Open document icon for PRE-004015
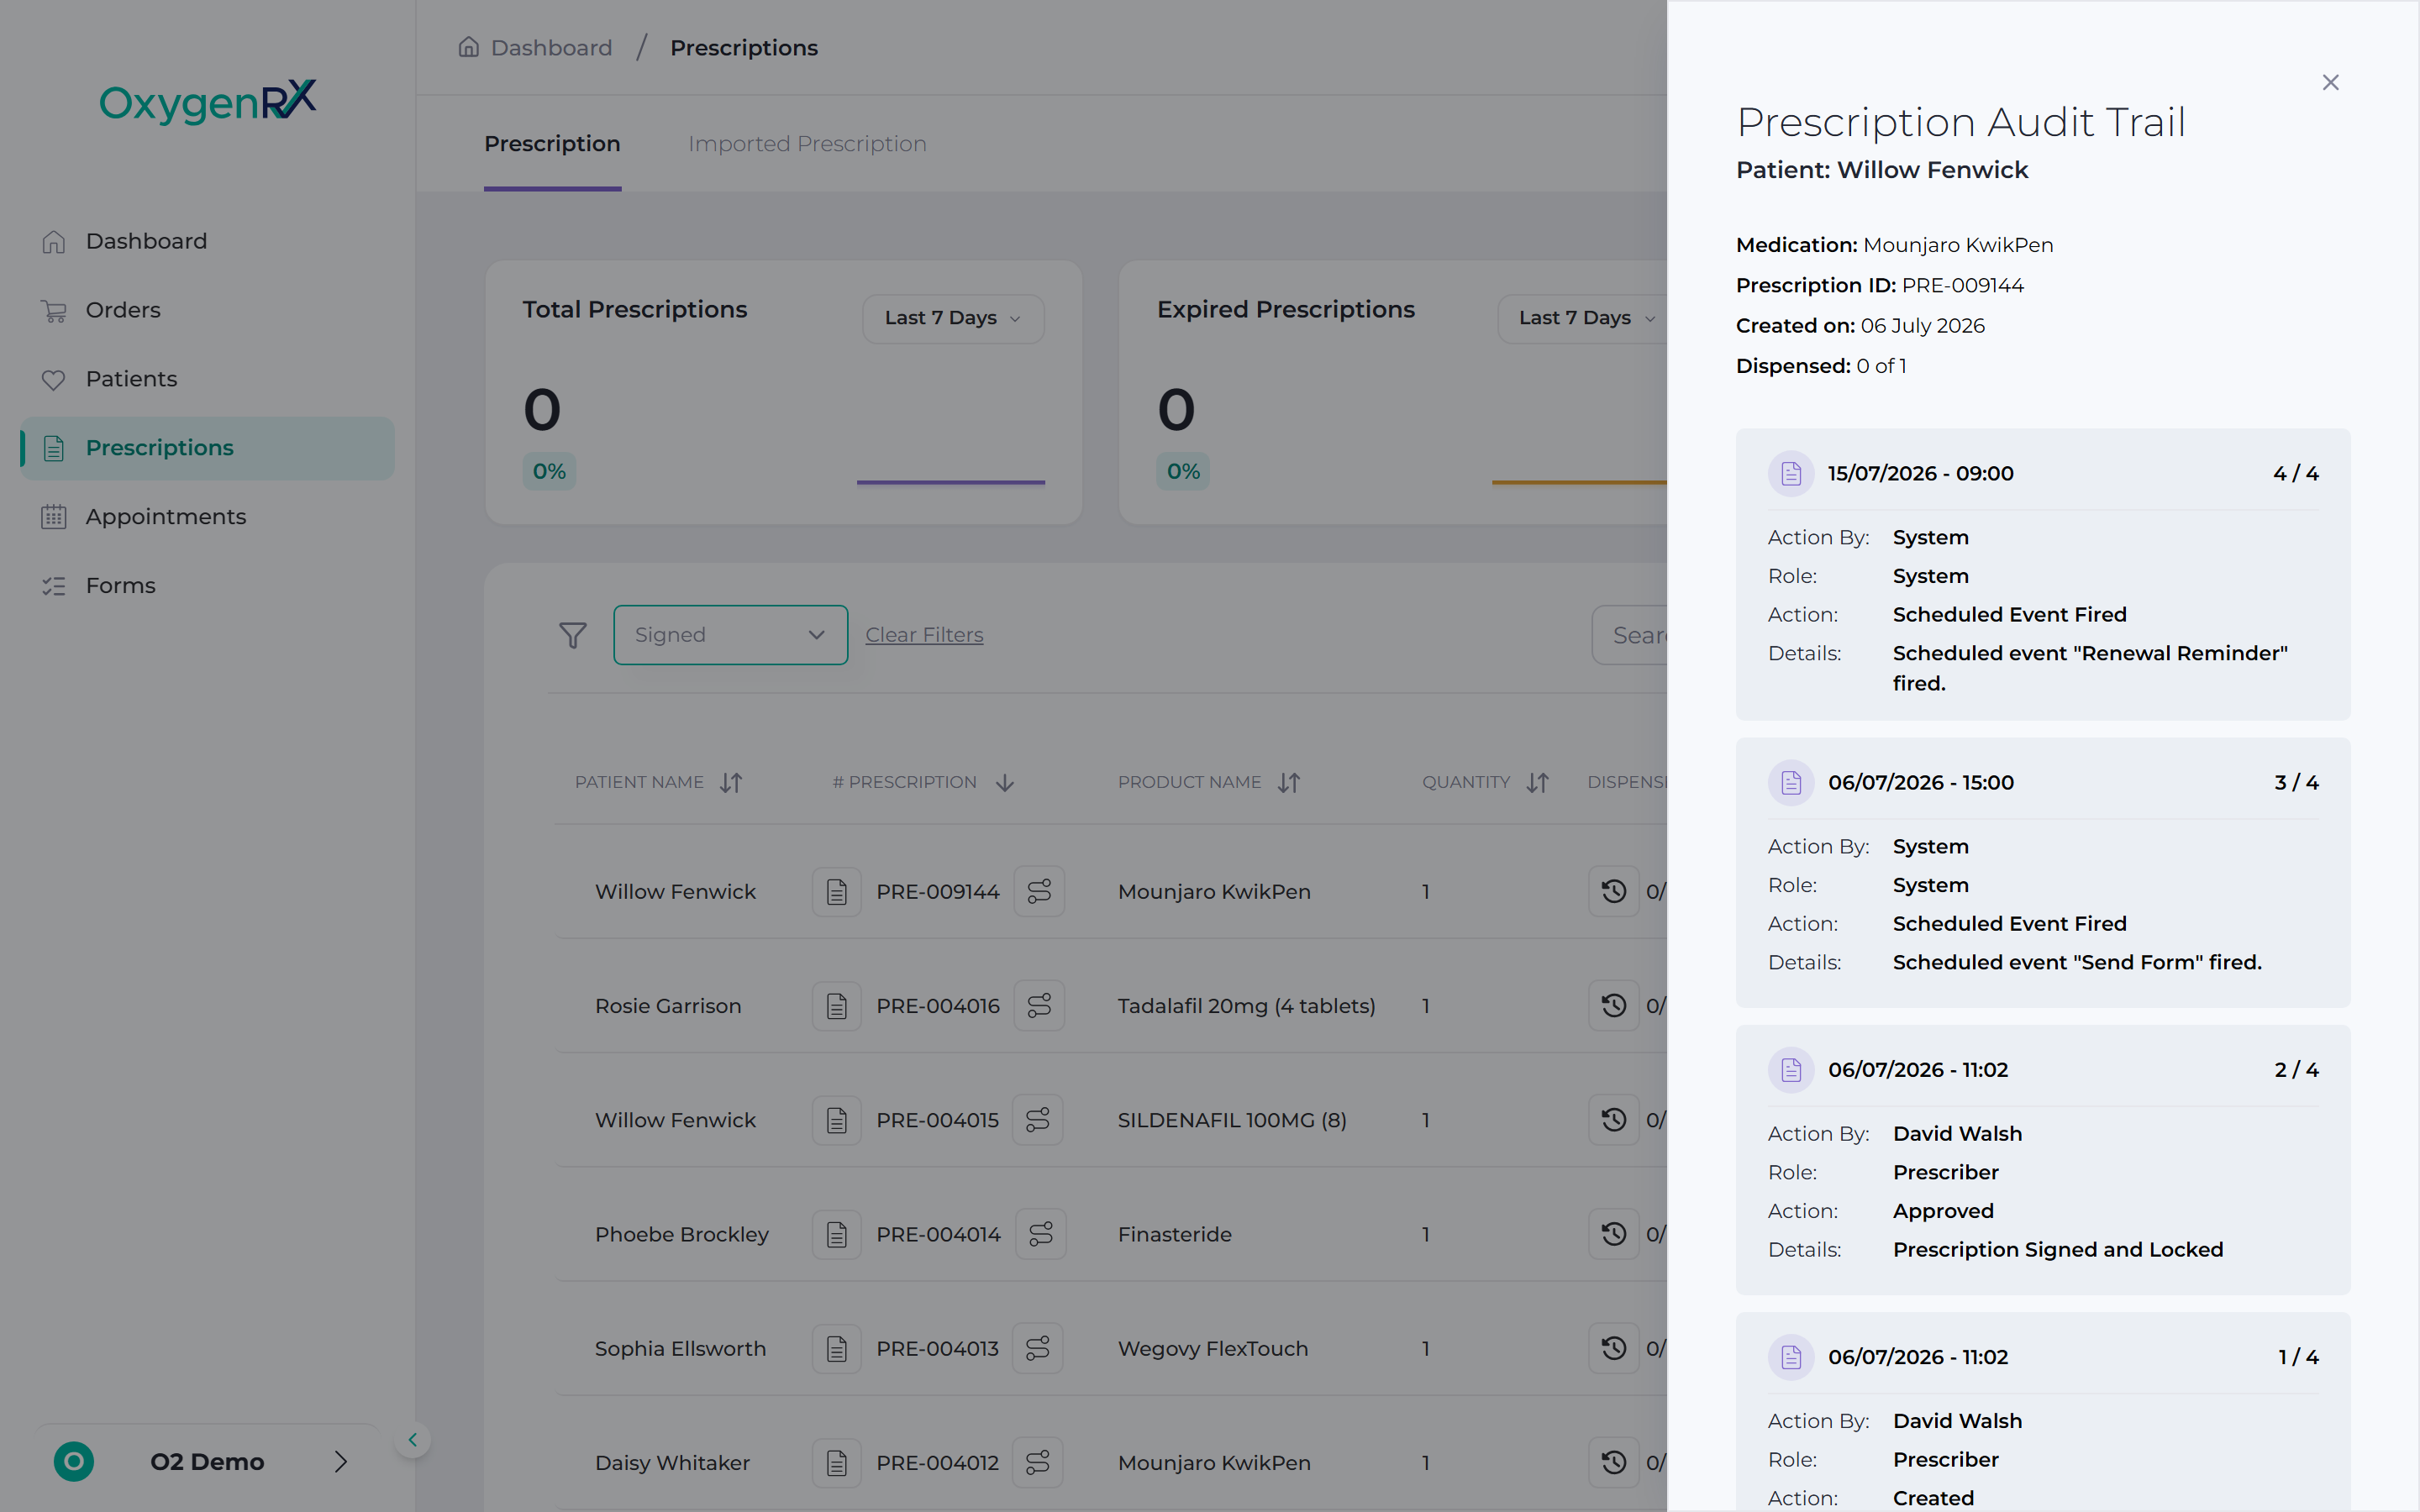Image resolution: width=2420 pixels, height=1512 pixels. click(x=837, y=1120)
